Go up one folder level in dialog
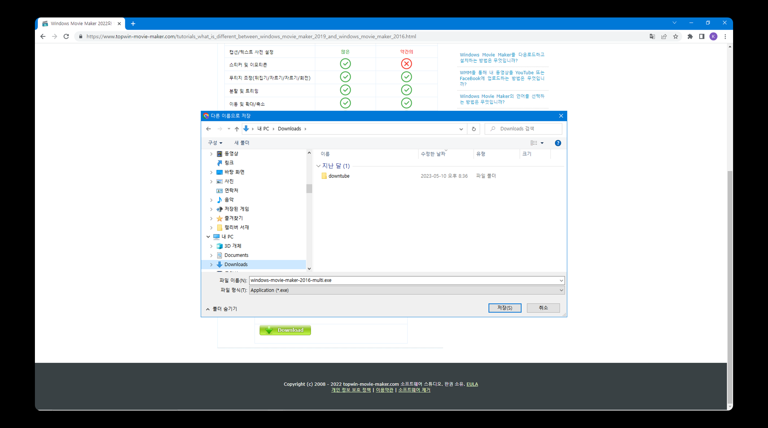The width and height of the screenshot is (768, 428). point(237,129)
